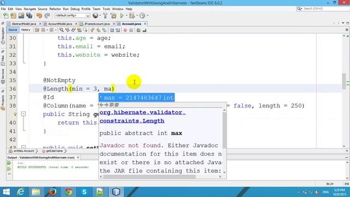The image size is (350, 197).
Task: Click the Javadoc popup horizontal scrollbar
Action: pyautogui.click(x=149, y=177)
